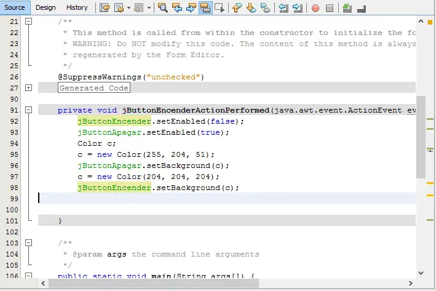This screenshot has height=291, width=436.
Task: Toggle rectangular selection mode
Action: [x=220, y=8]
